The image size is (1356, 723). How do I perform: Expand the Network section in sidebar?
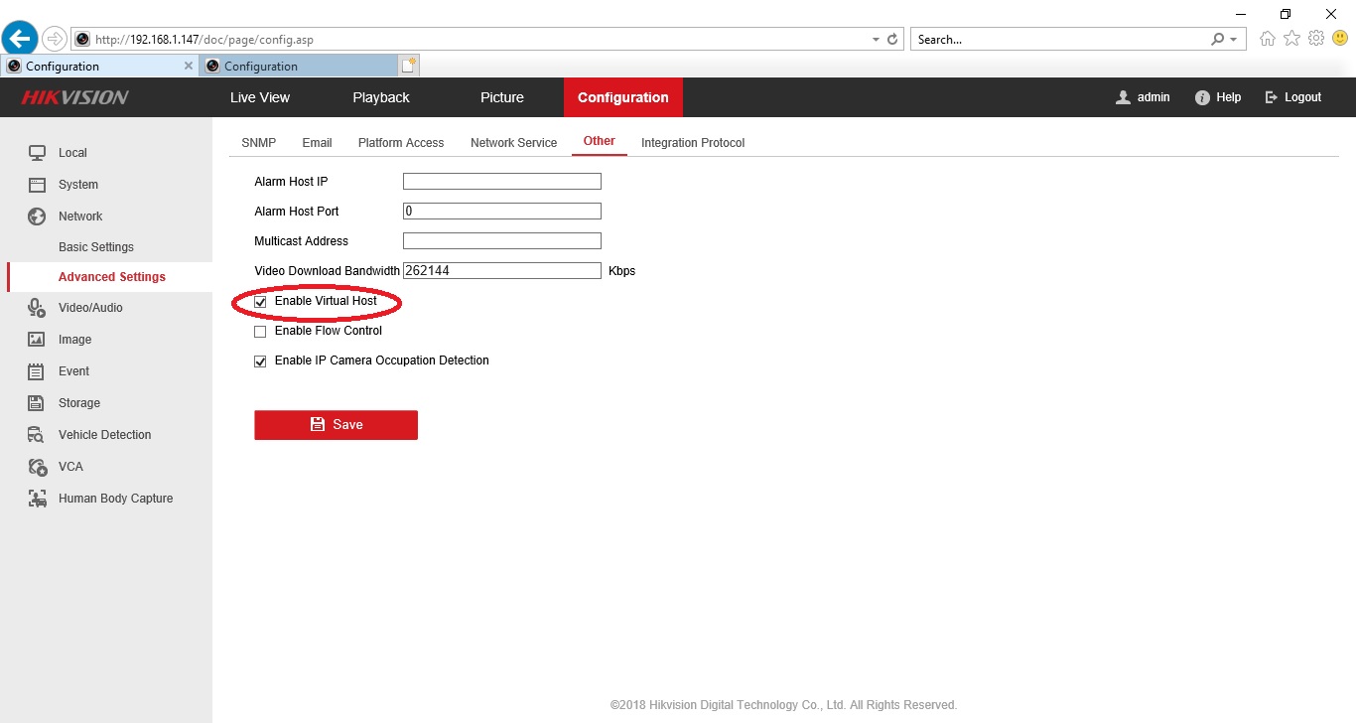(x=79, y=217)
